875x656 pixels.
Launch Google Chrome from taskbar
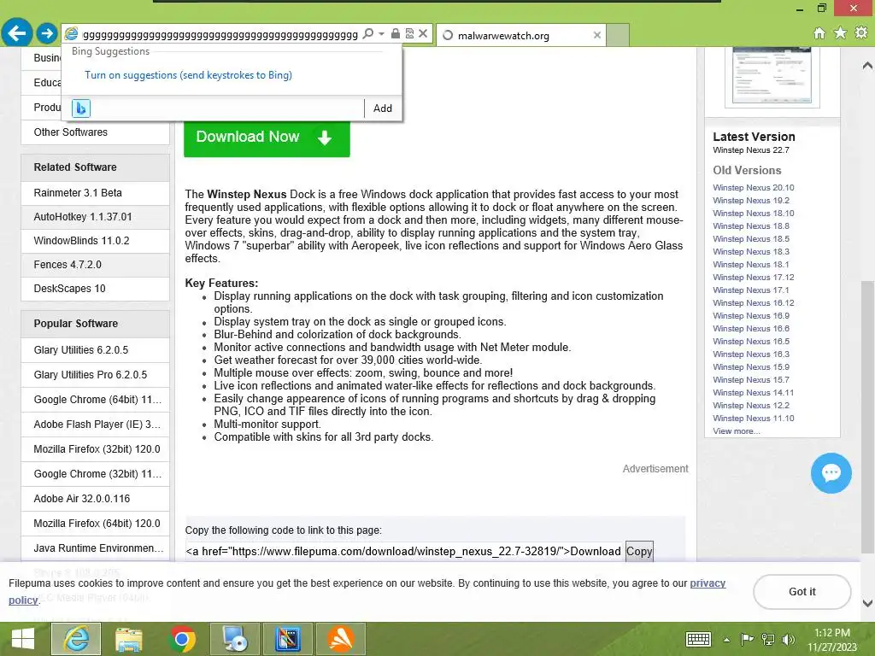[x=182, y=639]
